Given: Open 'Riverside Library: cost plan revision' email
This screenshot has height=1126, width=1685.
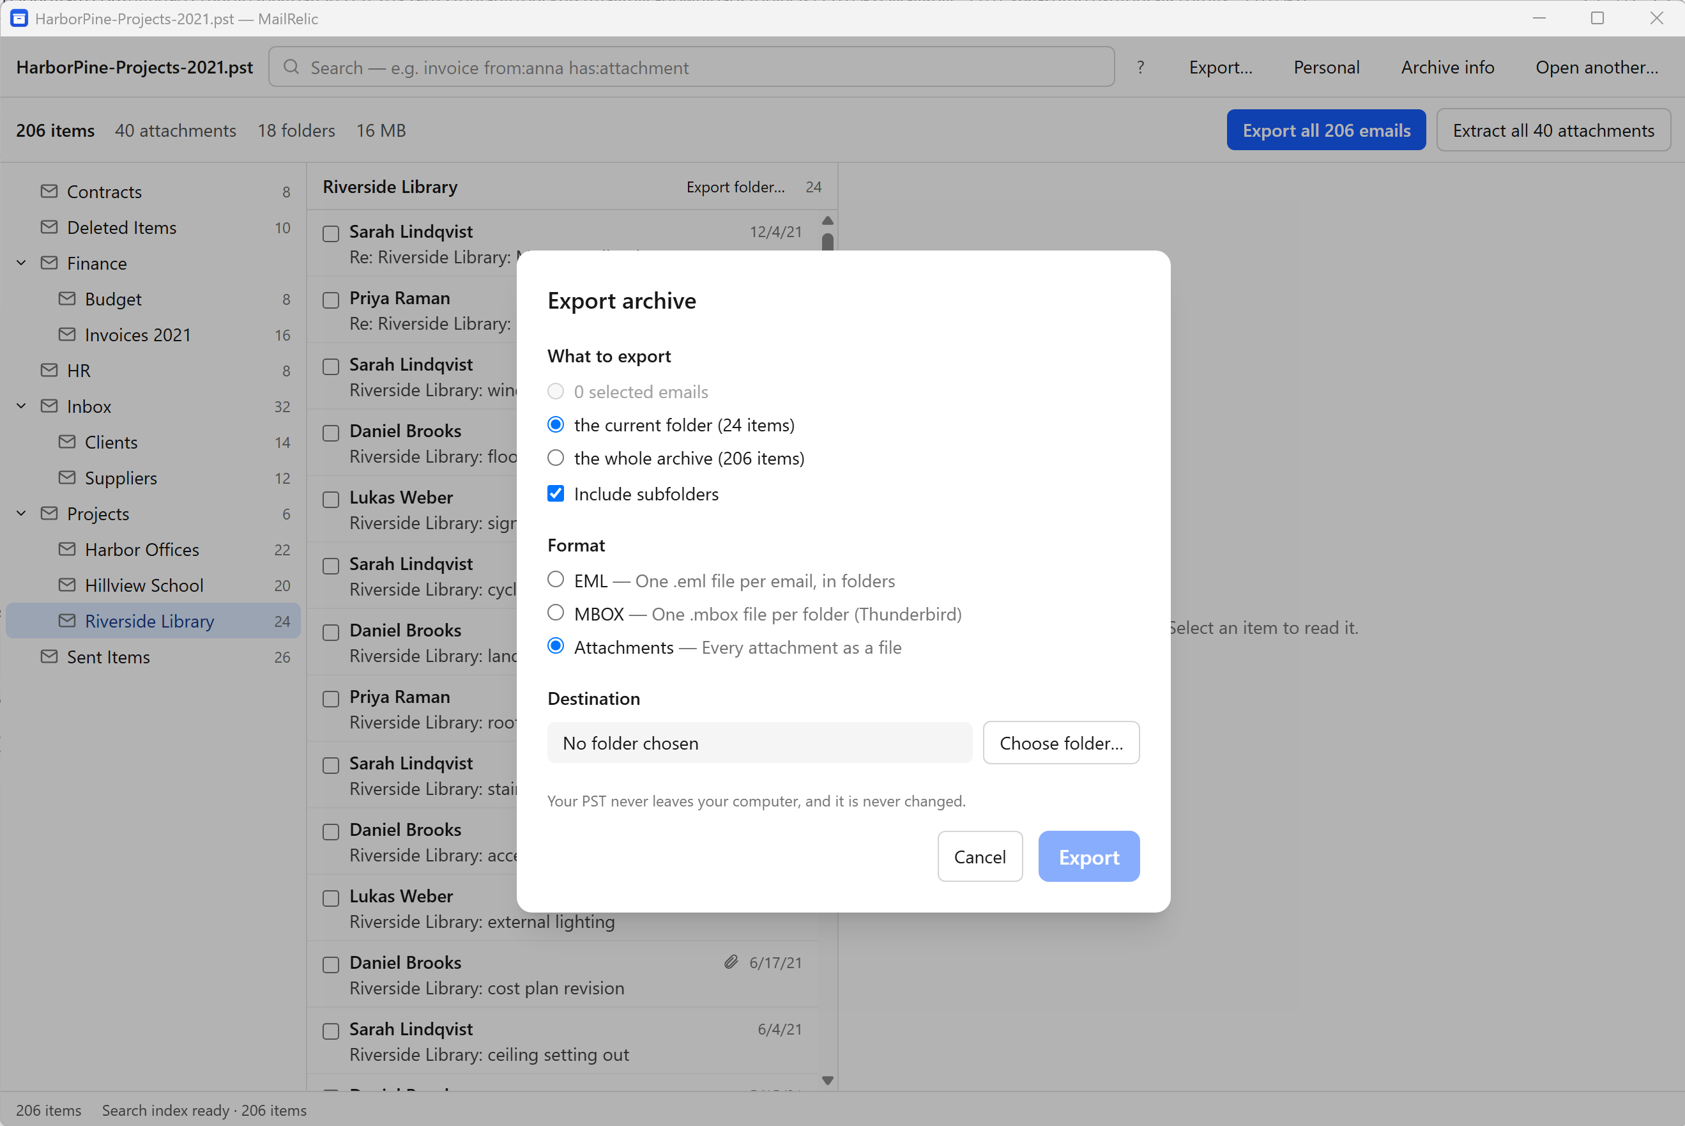Looking at the screenshot, I should coord(563,975).
